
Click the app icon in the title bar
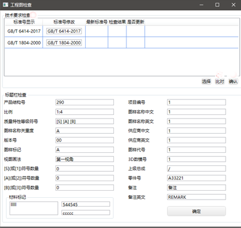click(x=5, y=5)
